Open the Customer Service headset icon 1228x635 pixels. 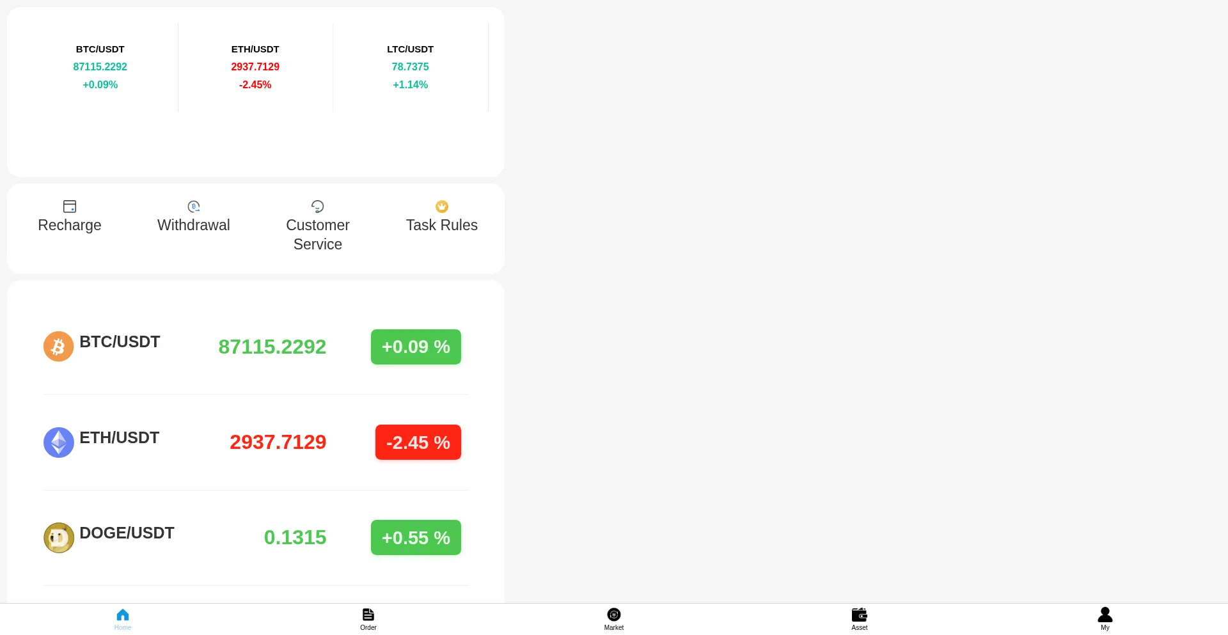tap(317, 206)
